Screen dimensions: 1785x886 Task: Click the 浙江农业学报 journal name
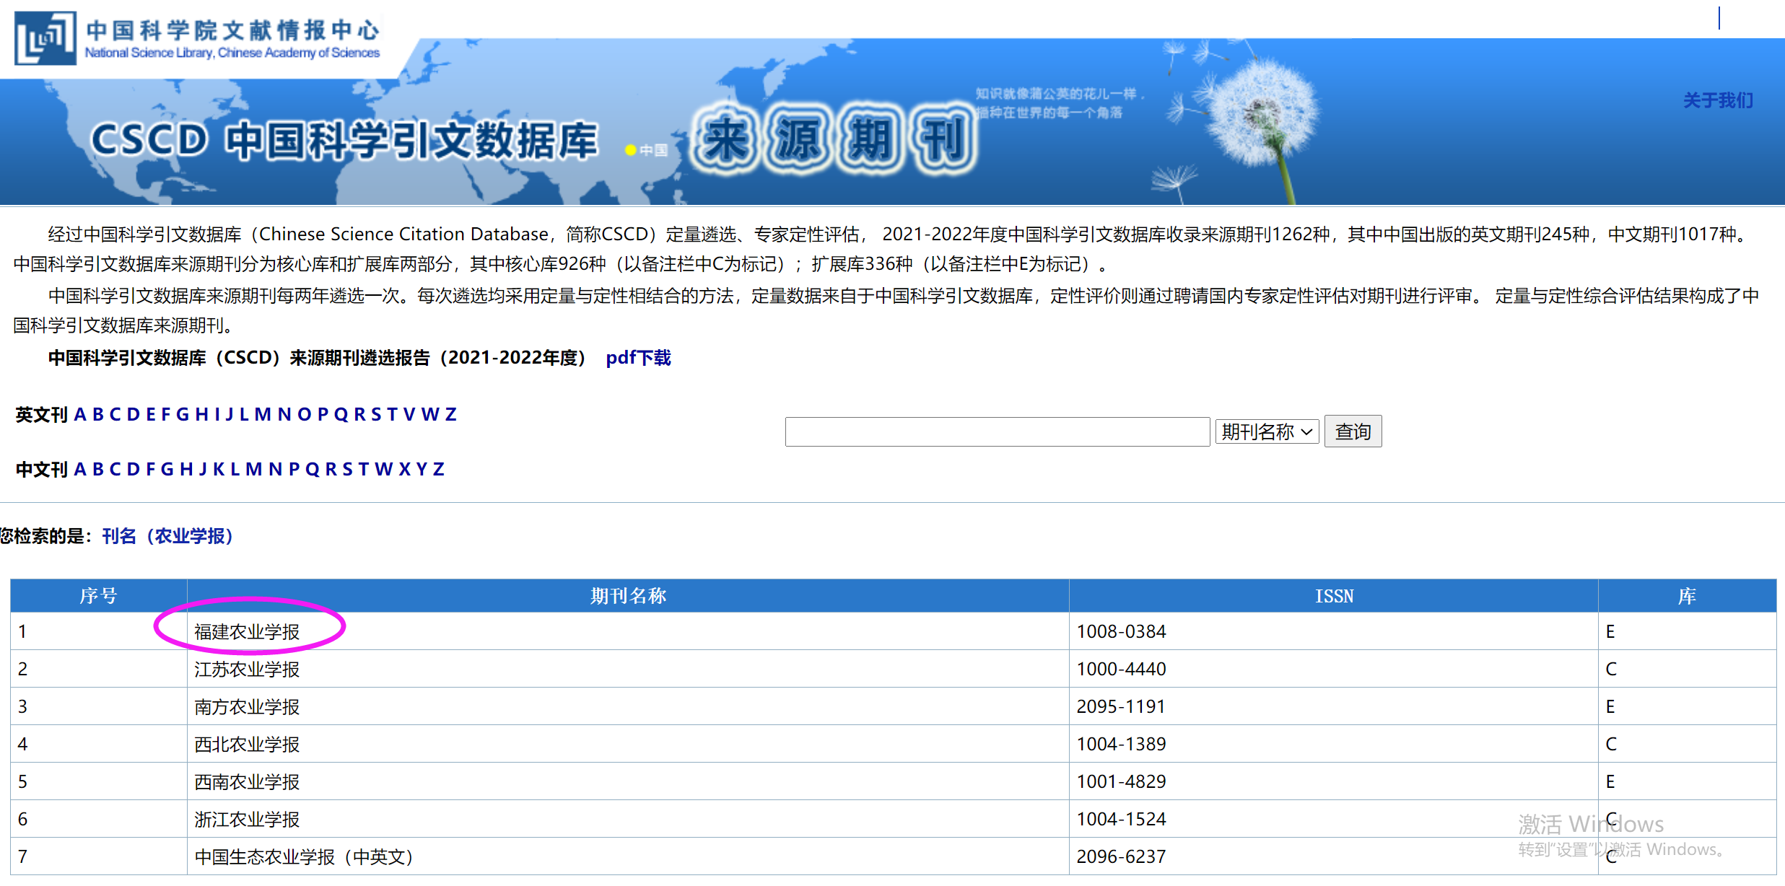click(247, 820)
